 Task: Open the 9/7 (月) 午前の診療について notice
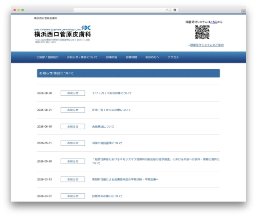(x=112, y=93)
